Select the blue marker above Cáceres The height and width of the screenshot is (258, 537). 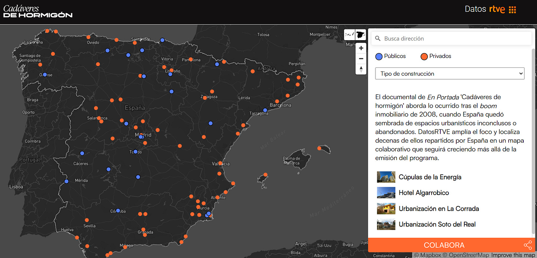pyautogui.click(x=82, y=153)
